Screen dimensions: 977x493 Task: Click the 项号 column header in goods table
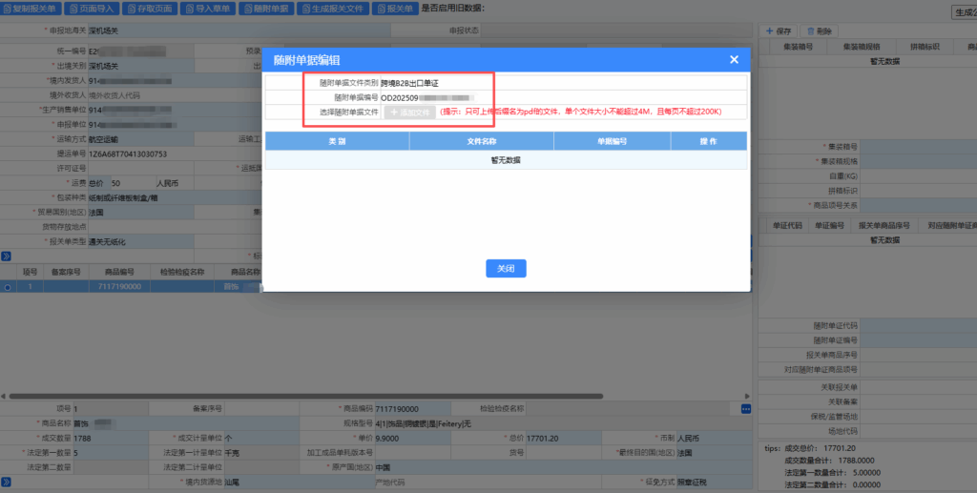[x=30, y=272]
